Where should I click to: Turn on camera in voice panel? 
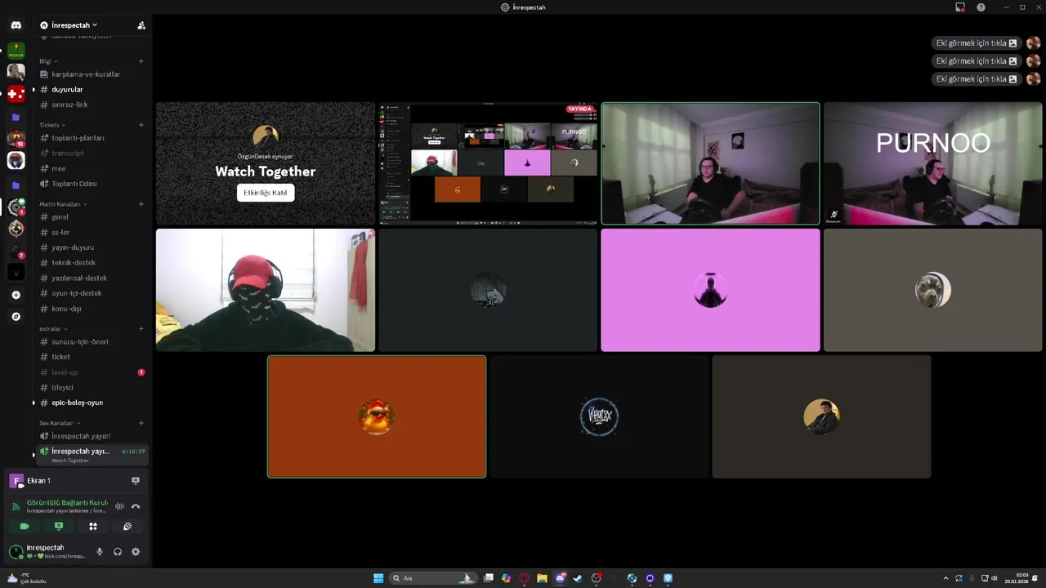(x=25, y=527)
